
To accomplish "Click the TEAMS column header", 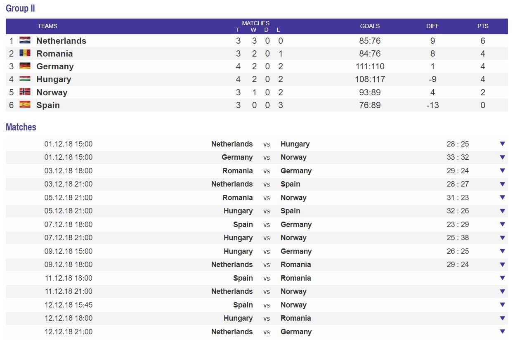I will tap(47, 26).
